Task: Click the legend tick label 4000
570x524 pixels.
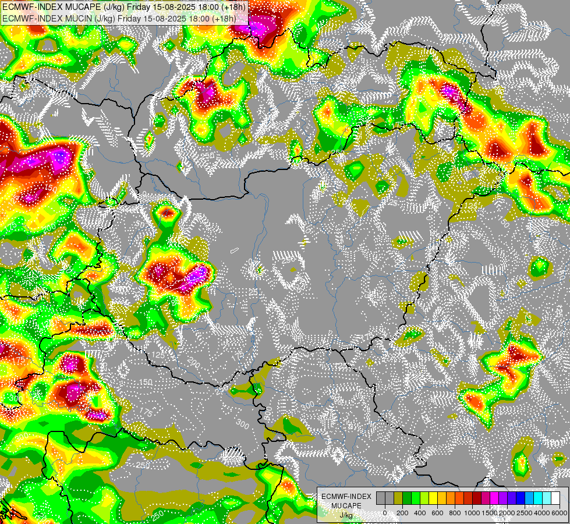Action: click(x=542, y=513)
